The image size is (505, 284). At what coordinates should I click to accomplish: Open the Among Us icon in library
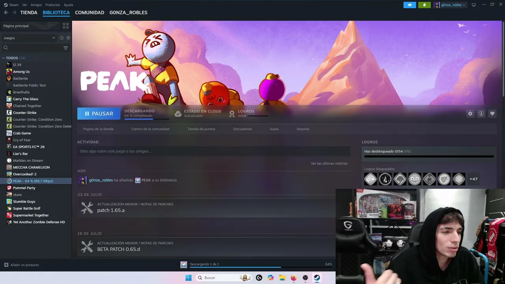pyautogui.click(x=9, y=72)
